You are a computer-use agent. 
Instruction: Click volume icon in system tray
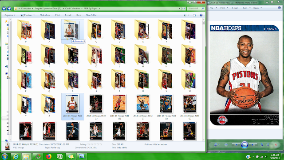(266, 156)
